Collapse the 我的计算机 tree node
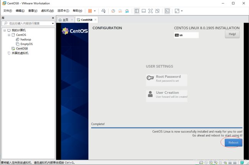249x165 pixels. [x=5, y=30]
